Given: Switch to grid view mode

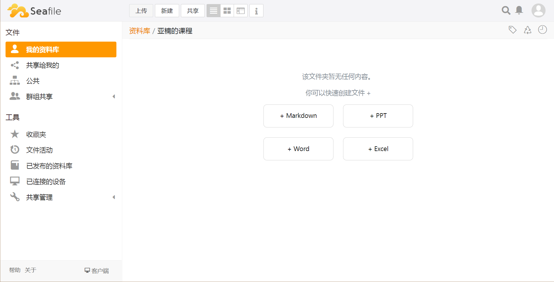Looking at the screenshot, I should [x=227, y=11].
